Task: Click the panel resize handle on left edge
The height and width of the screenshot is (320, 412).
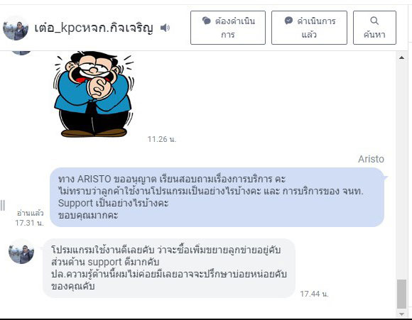Action: (x=3, y=205)
